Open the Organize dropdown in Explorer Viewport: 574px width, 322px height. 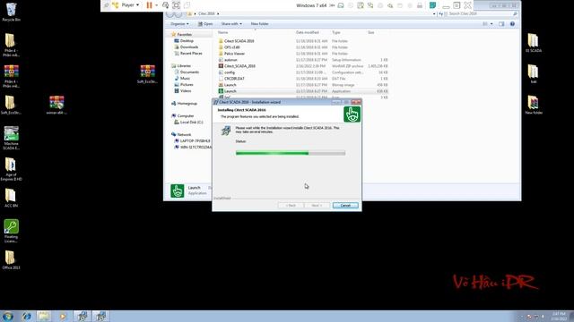pos(179,24)
